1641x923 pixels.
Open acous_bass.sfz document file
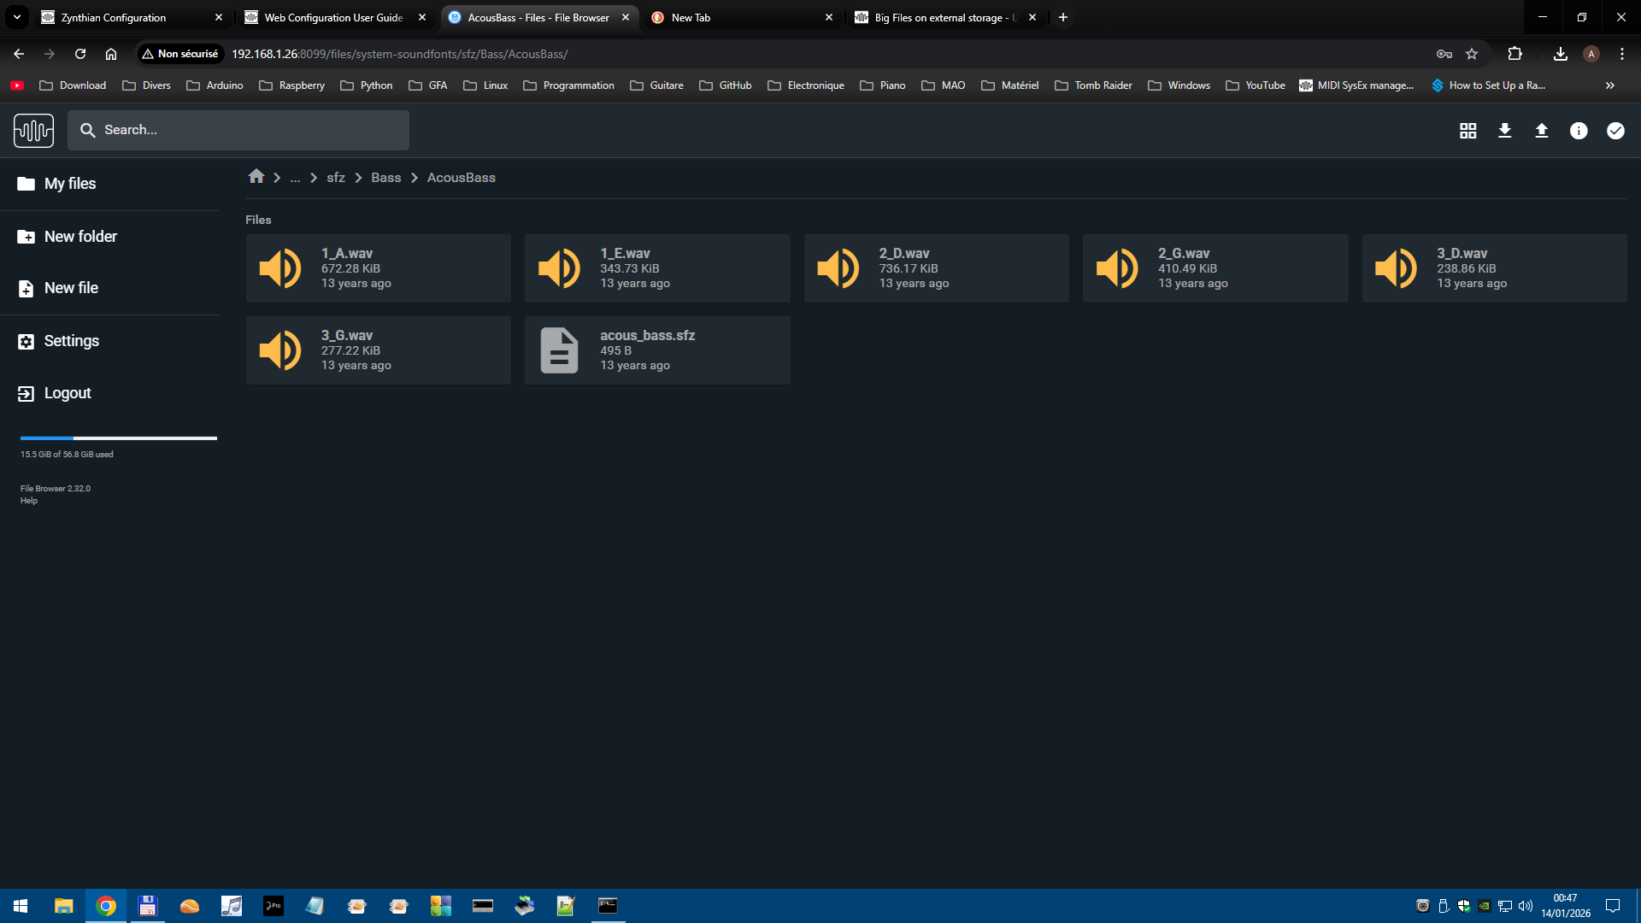[x=656, y=350]
